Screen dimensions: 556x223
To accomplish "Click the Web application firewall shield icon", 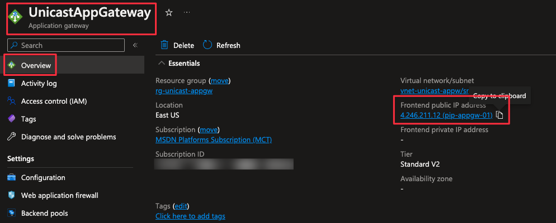I will pos(11,196).
